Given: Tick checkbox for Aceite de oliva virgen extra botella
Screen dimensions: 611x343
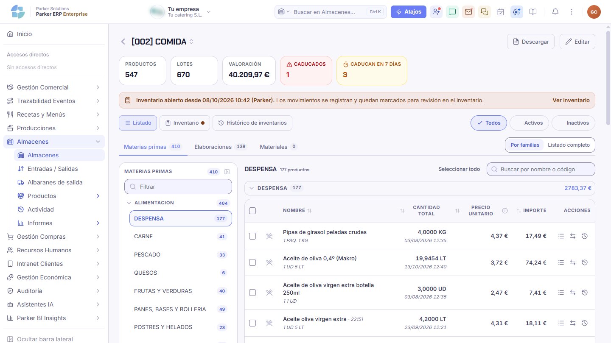Looking at the screenshot, I should [x=252, y=293].
